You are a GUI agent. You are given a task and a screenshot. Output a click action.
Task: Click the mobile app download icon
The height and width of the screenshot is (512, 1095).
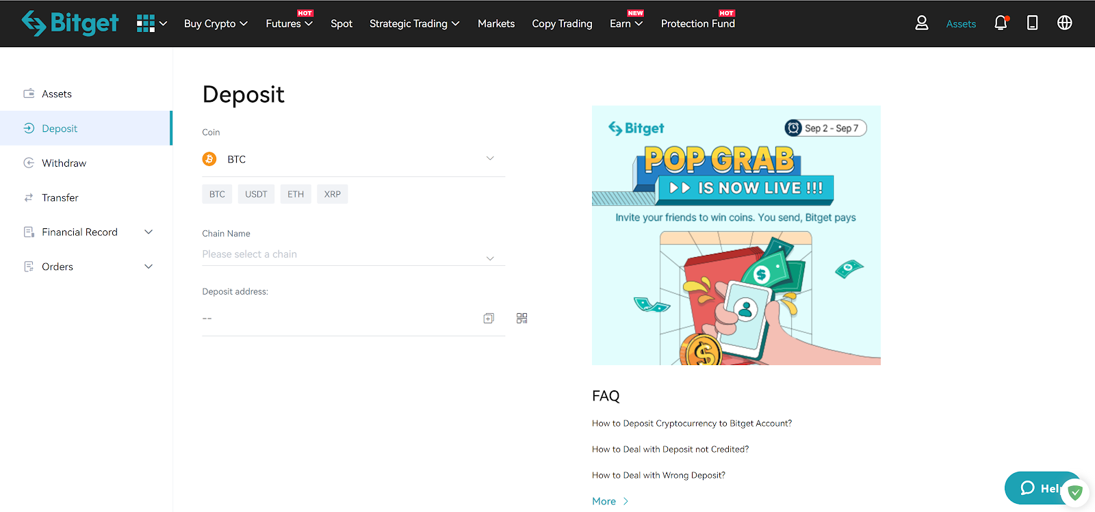[1032, 23]
